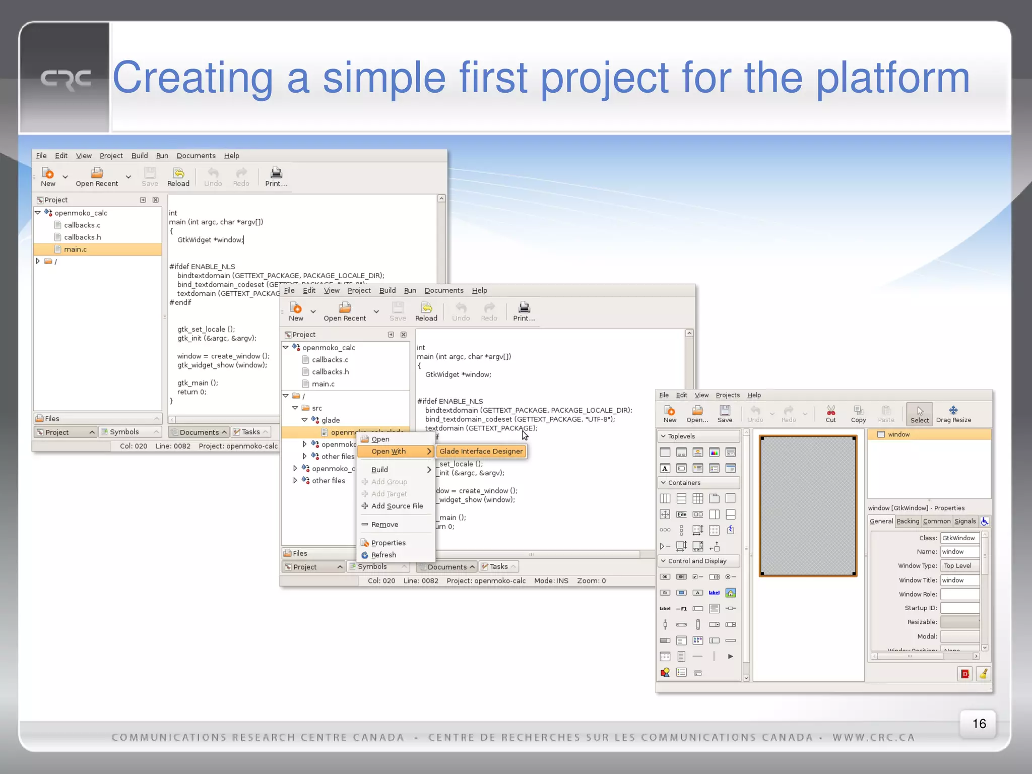Viewport: 1032px width, 774px height.
Task: Collapse the glade group in project tree
Action: 305,420
